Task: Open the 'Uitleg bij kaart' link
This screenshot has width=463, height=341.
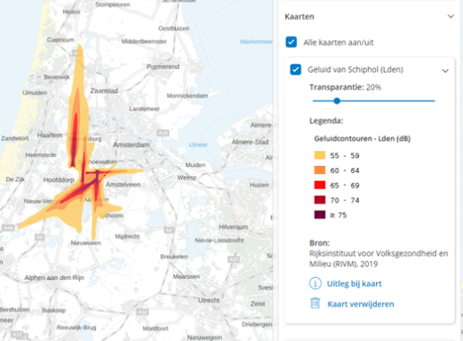Action: [x=354, y=284]
